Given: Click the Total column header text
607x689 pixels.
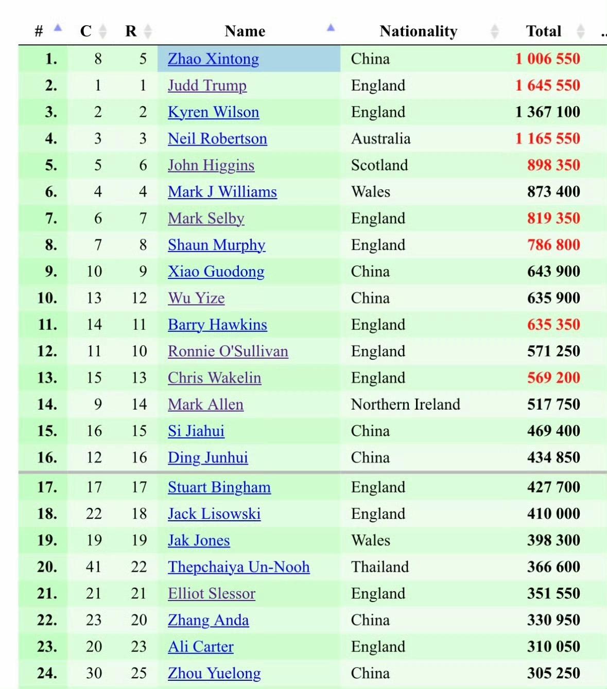Looking at the screenshot, I should click(x=543, y=31).
